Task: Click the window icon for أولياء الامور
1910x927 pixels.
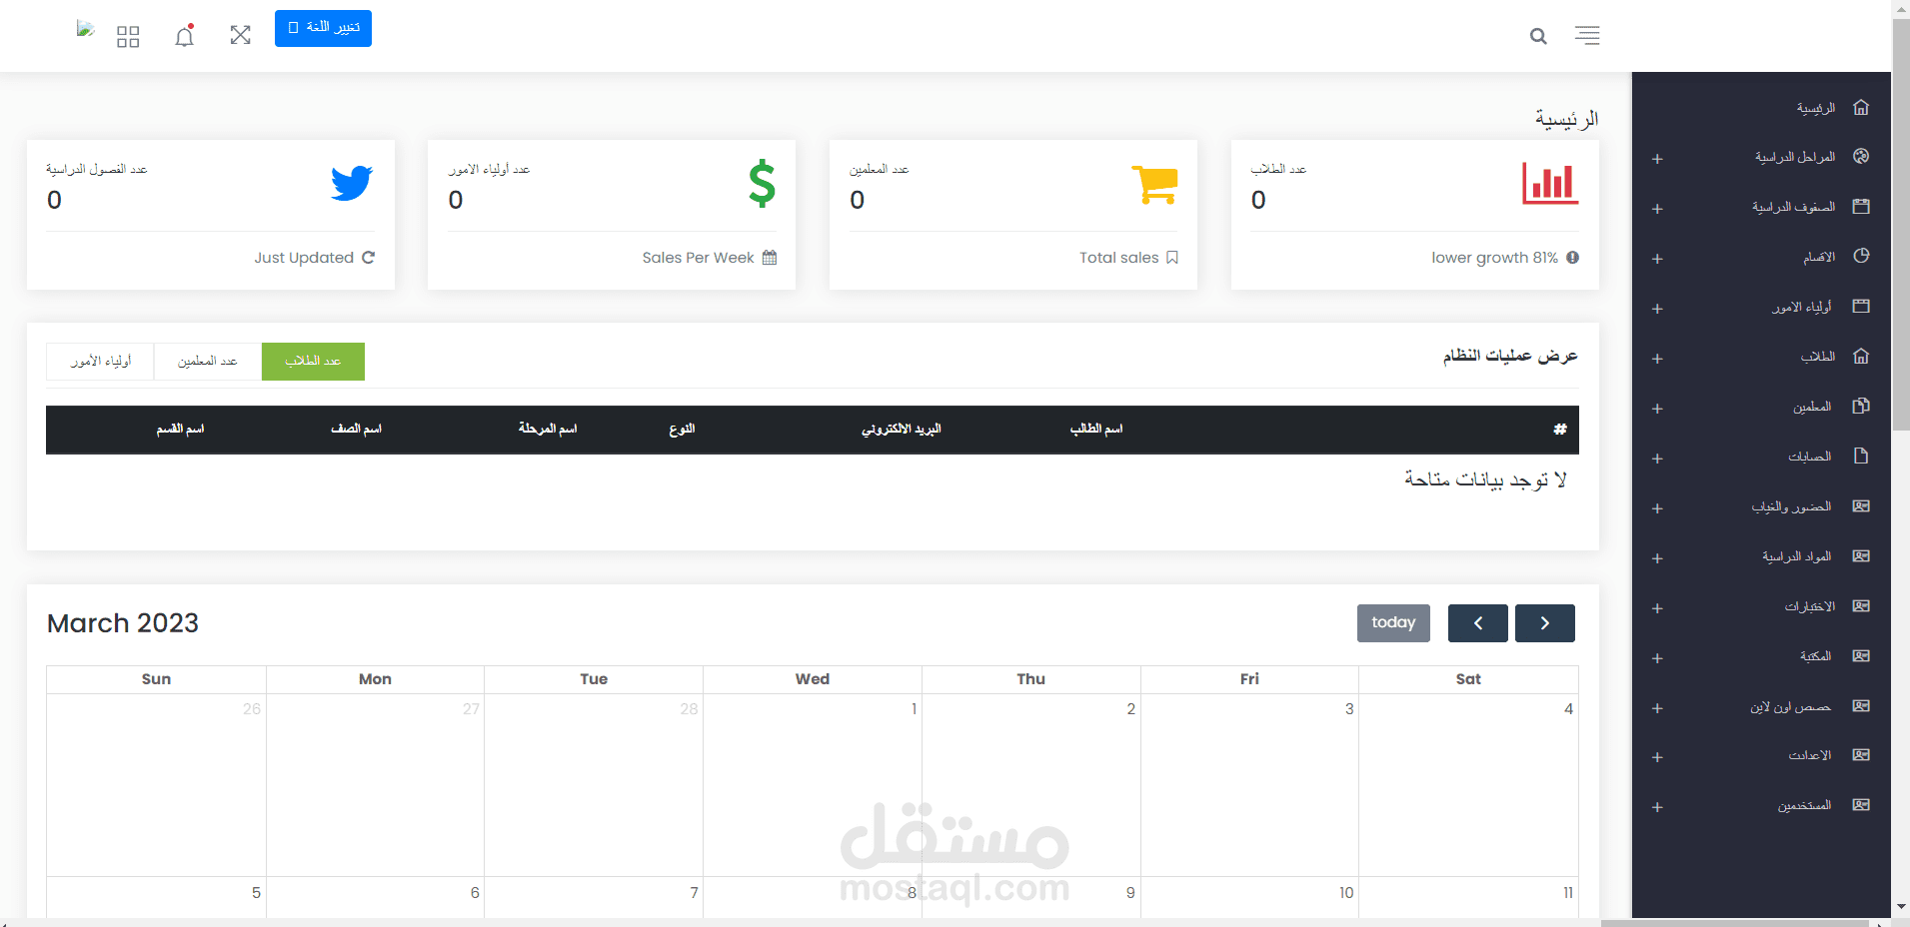Action: pyautogui.click(x=1861, y=306)
